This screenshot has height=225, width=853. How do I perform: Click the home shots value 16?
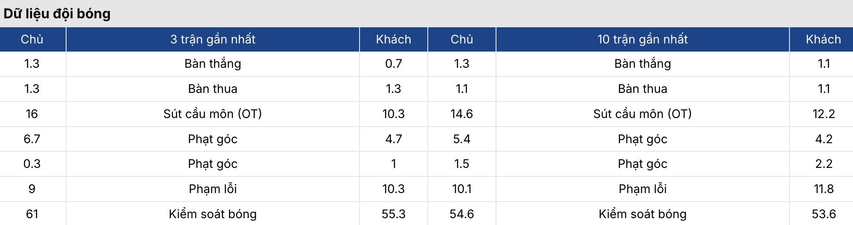[x=32, y=114]
